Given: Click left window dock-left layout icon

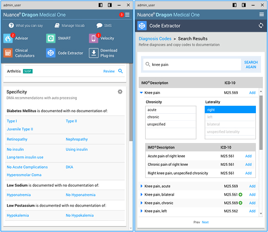Looking at the screenshot, I should (x=100, y=5).
